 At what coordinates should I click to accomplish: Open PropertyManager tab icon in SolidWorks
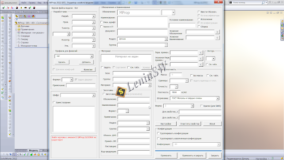pyautogui.click(x=21, y=16)
